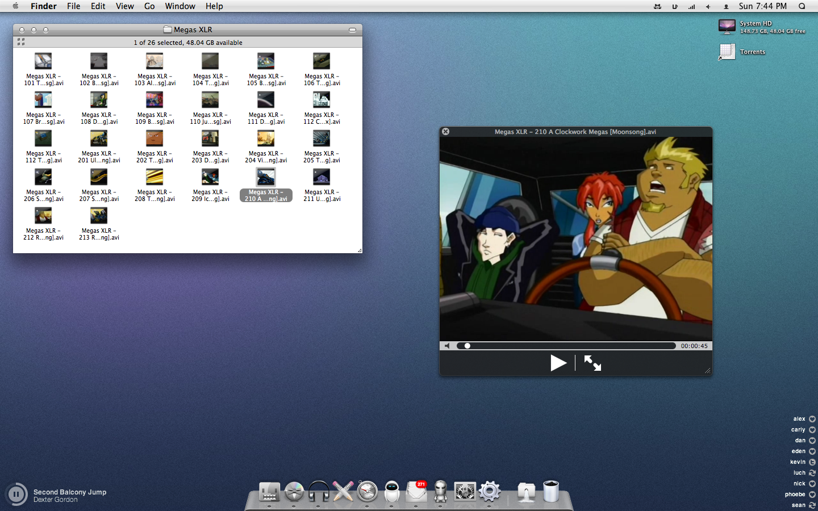818x511 pixels.
Task: Select Megas XLR 101 avi file
Action: 43,70
